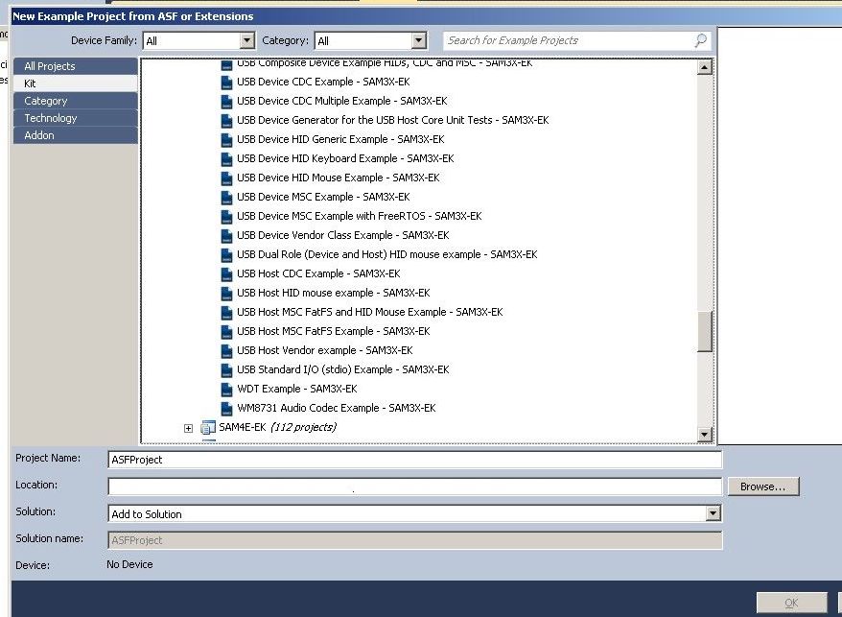Click icon of USB Device HID Generic Example

[226, 140]
